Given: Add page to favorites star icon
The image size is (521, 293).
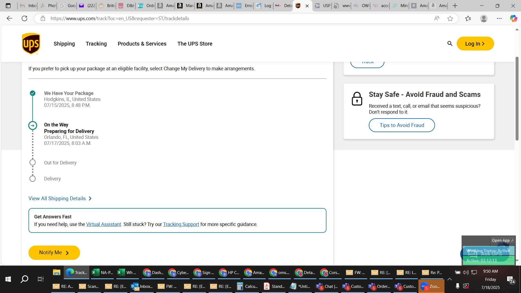Looking at the screenshot, I should (x=450, y=18).
